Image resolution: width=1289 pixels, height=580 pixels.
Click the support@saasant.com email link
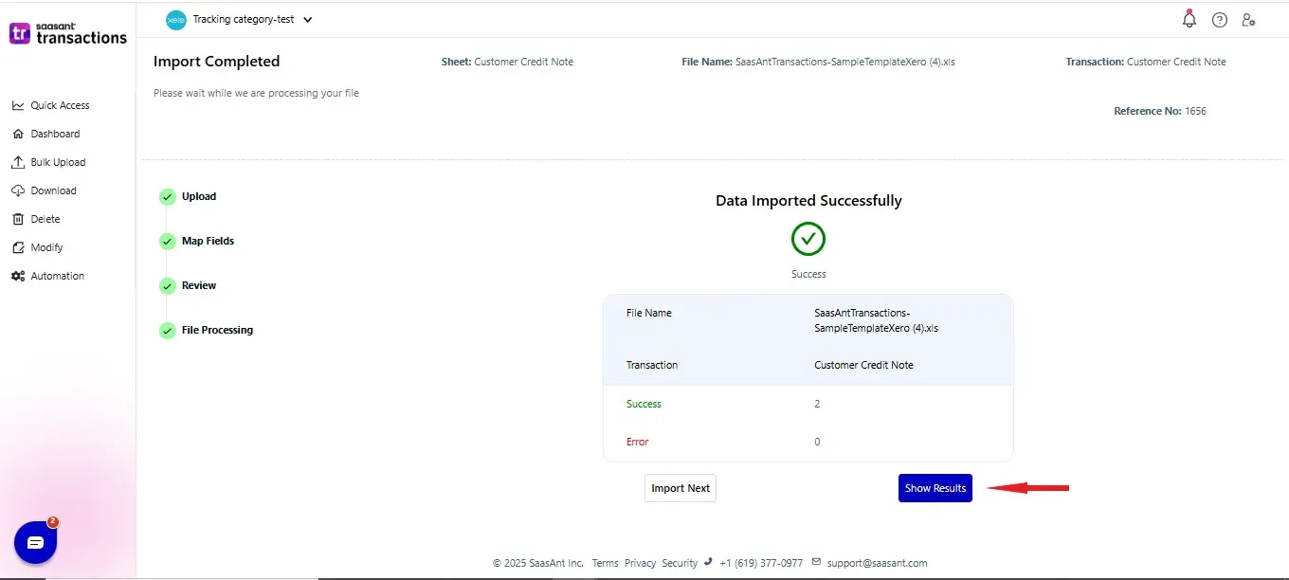click(x=877, y=563)
